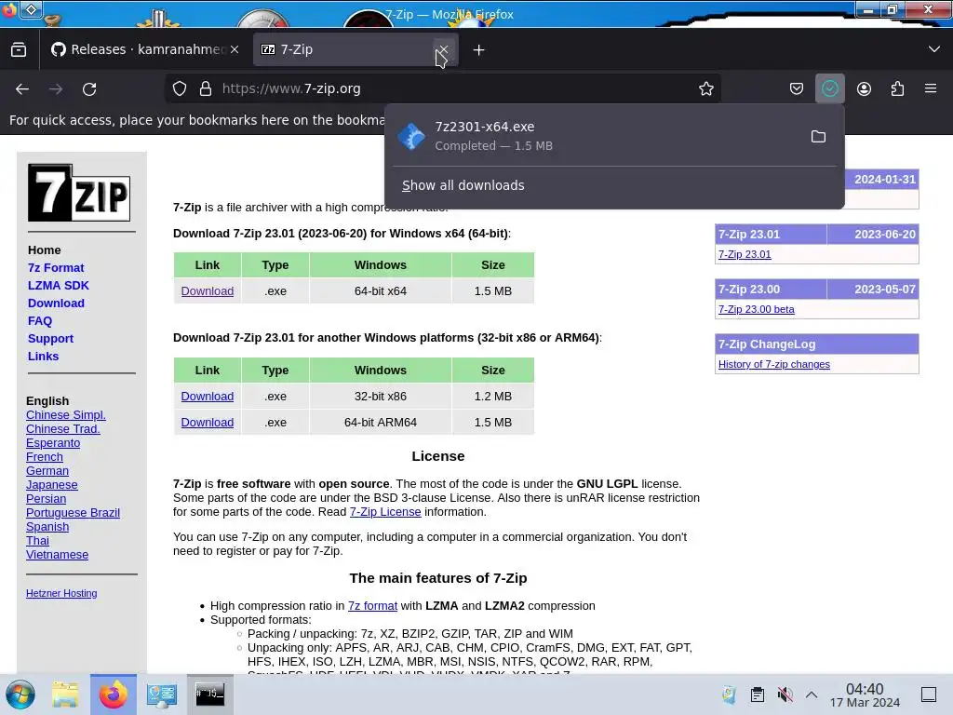Click the show desktop tray button
The height and width of the screenshot is (715, 953).
pos(929,695)
